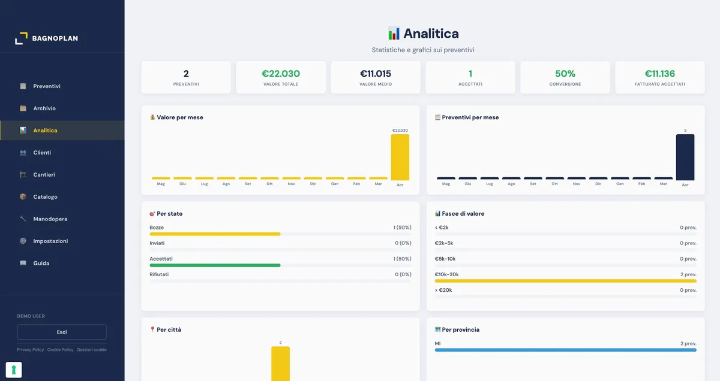Click the '€2k-5k' range label
Viewport: 720px width, 381px height.
[x=444, y=243]
